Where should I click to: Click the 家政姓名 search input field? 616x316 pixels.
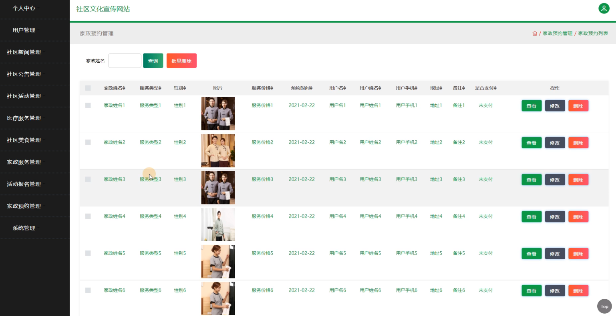coord(125,61)
